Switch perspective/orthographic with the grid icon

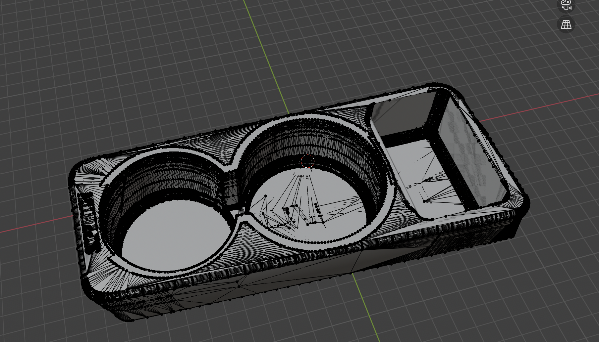[566, 24]
